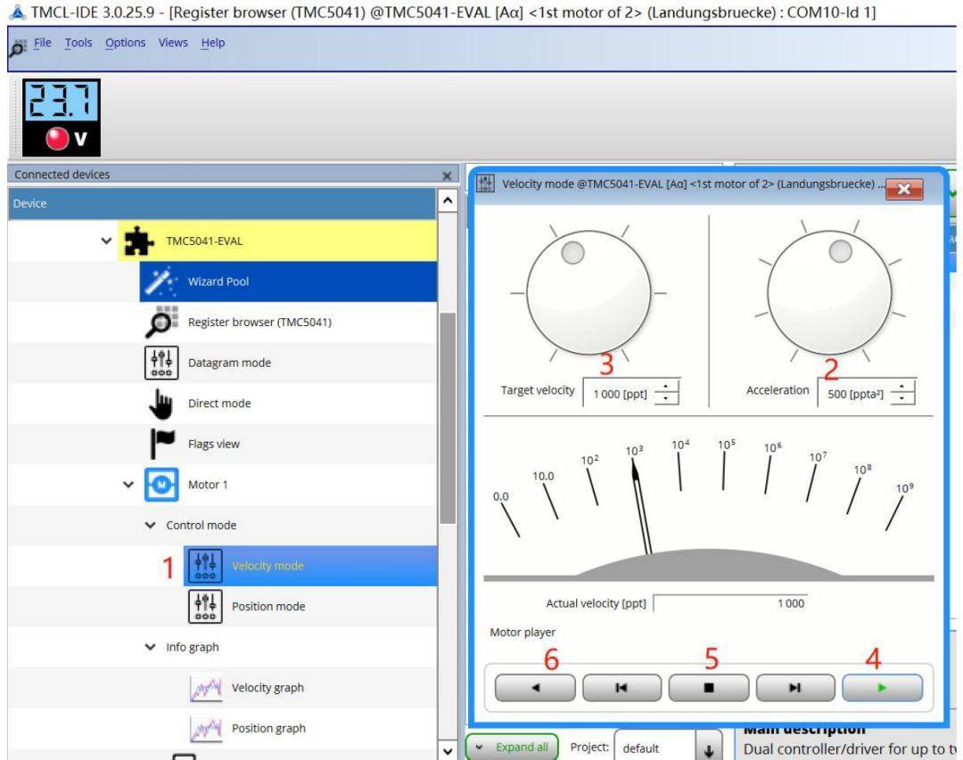The height and width of the screenshot is (760, 963).
Task: Open the Velocity graph item
Action: [x=267, y=688]
